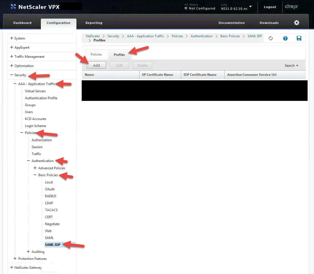The image size is (314, 274).
Task: Expand the Traffic Management node
Action: [12, 56]
